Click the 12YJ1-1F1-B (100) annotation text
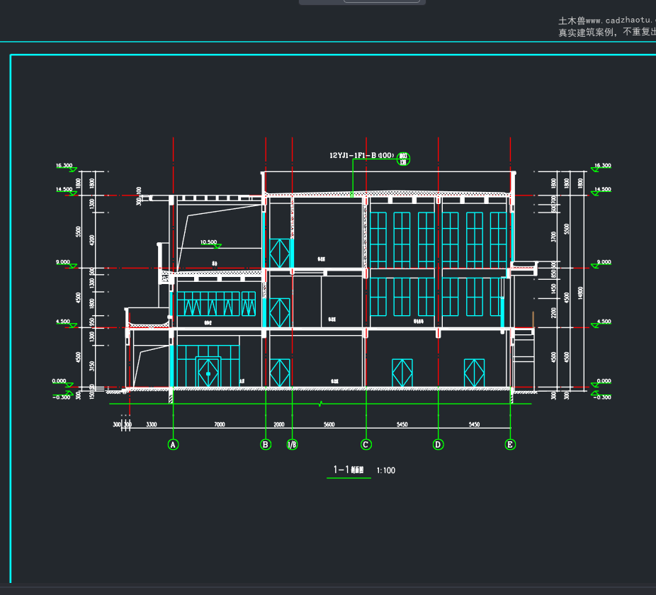The image size is (656, 595). [362, 155]
